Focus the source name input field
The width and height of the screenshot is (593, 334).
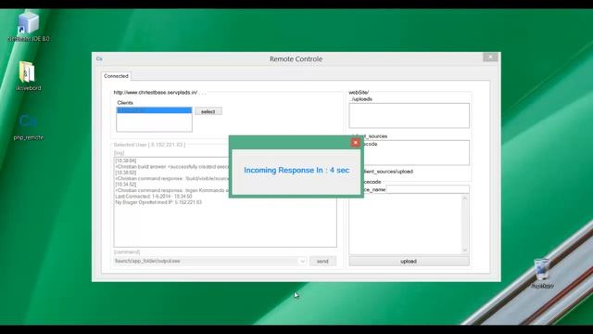click(428, 189)
